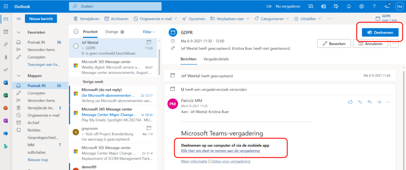
Task: Open more toolbar options ellipsis
Action: (x=329, y=19)
